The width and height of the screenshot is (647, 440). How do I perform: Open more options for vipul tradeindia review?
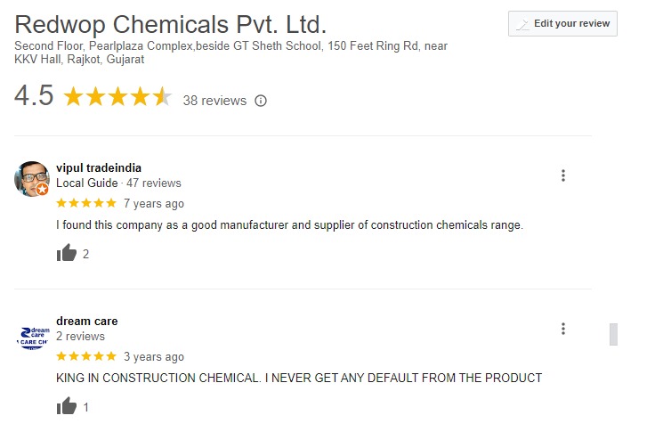click(563, 175)
